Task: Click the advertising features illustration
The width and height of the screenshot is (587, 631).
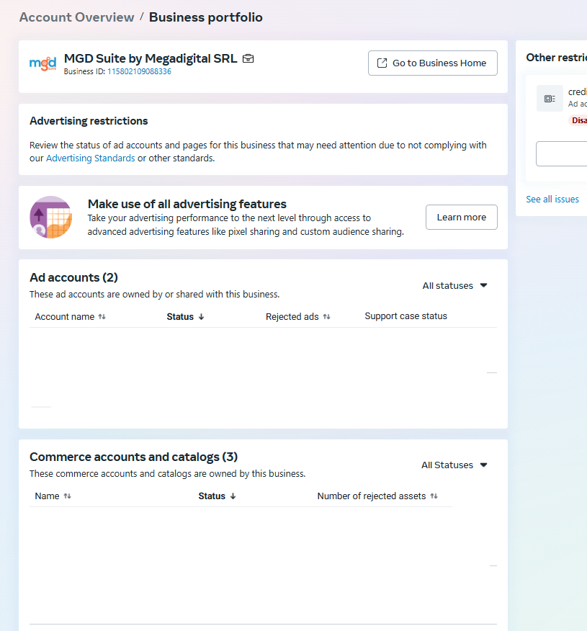Action: click(x=50, y=217)
